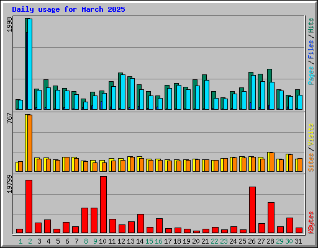Click day label 26 on the axis
The image size is (318, 248).
[x=252, y=241]
